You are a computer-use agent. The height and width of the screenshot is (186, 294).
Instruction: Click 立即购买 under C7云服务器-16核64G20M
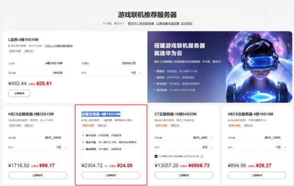[x=184, y=175]
